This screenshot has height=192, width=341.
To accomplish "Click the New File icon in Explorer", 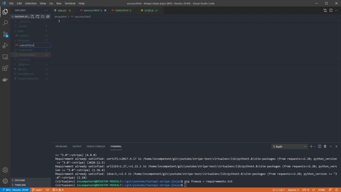I will click(x=33, y=17).
